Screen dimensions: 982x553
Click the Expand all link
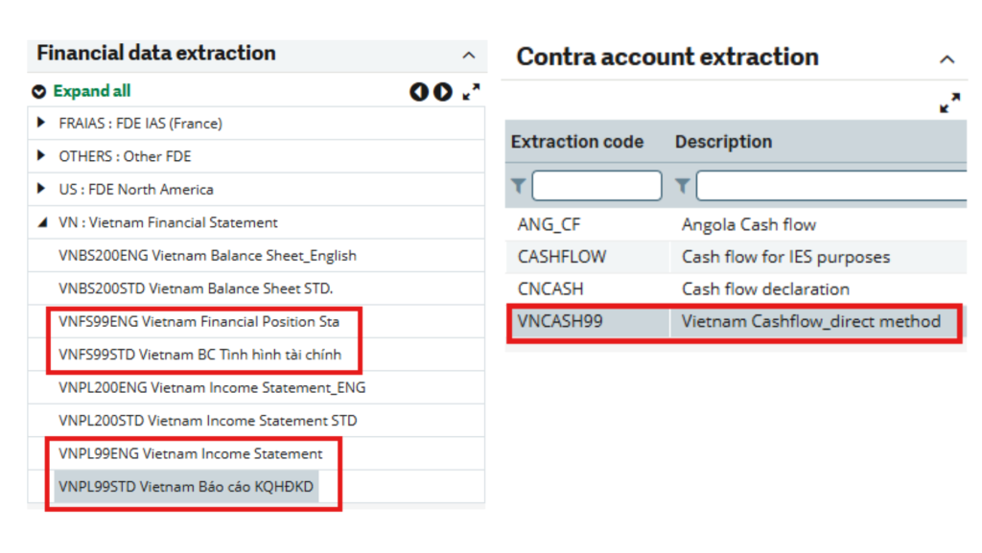coord(91,90)
